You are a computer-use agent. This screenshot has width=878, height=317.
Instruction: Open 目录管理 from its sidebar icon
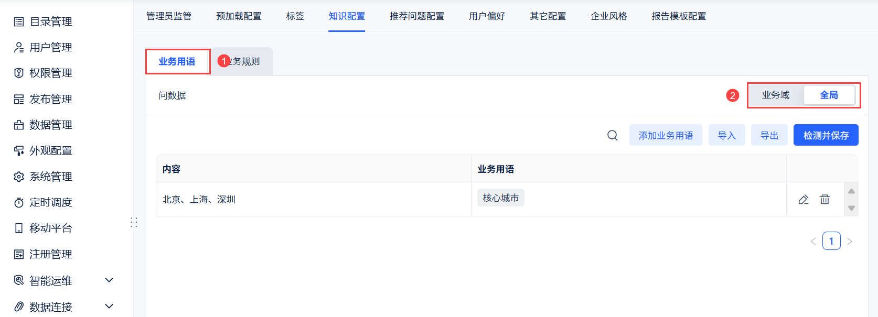(19, 21)
